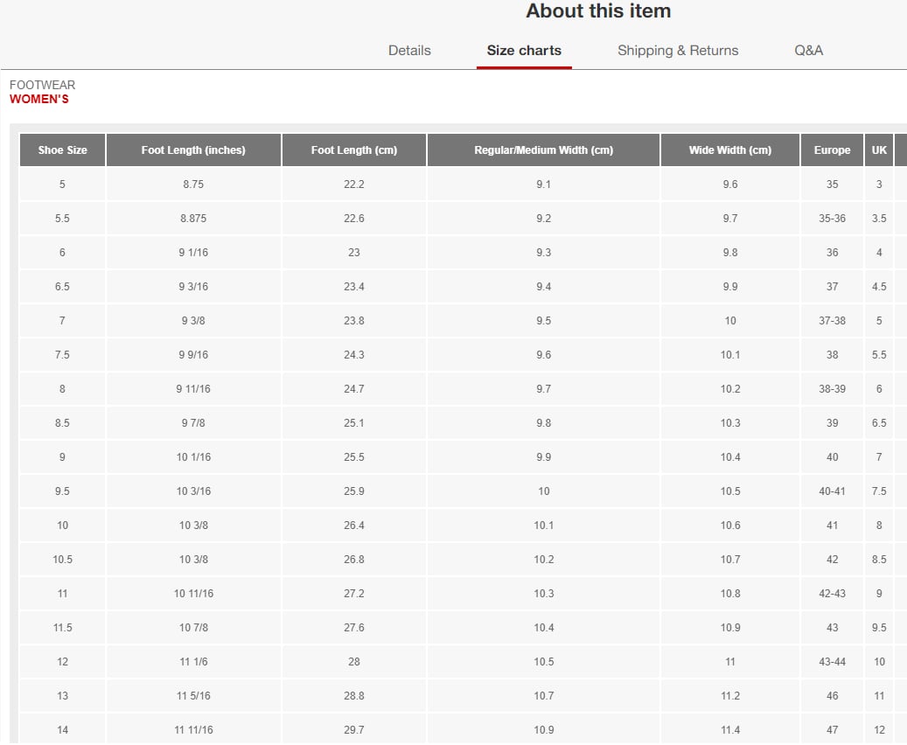Click foot length 11 11/16 cell

tap(193, 730)
